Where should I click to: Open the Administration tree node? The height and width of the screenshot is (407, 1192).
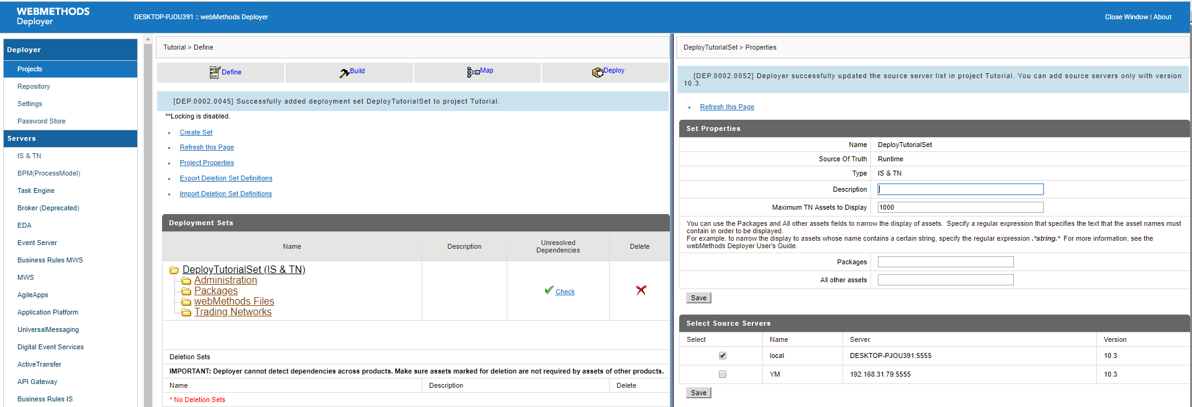pyautogui.click(x=225, y=280)
